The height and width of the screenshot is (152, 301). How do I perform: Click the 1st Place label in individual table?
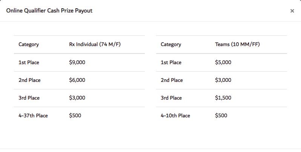pos(29,62)
